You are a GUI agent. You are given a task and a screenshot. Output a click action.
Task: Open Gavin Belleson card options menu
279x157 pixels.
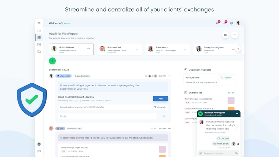(89, 49)
